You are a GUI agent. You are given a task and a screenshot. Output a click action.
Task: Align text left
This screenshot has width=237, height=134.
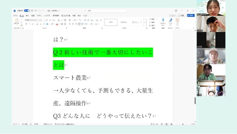(x=70, y=24)
